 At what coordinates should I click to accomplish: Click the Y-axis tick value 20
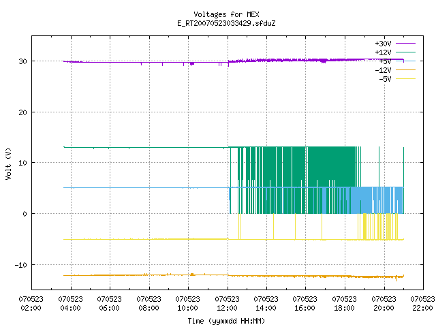click(22, 112)
